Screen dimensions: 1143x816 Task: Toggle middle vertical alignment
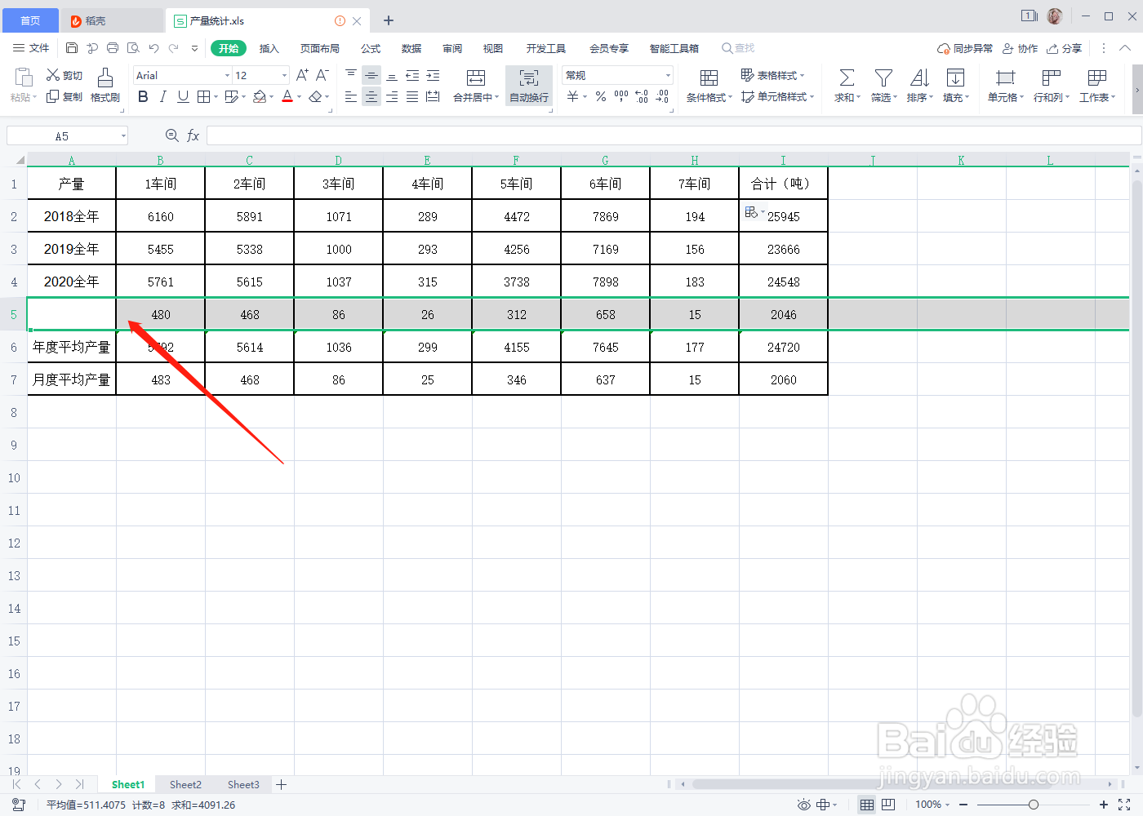371,75
